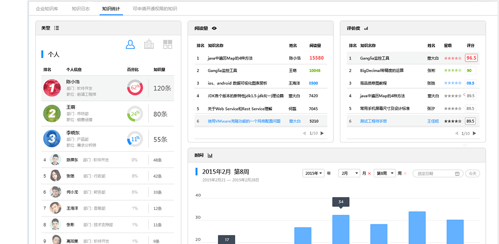This screenshot has height=244, width=499.
Task: Select the four-square grid view icon
Action: point(168,44)
